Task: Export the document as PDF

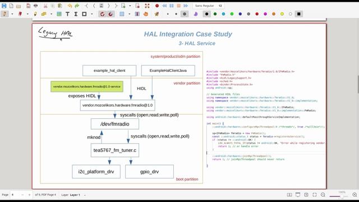Action: [x=29, y=6]
